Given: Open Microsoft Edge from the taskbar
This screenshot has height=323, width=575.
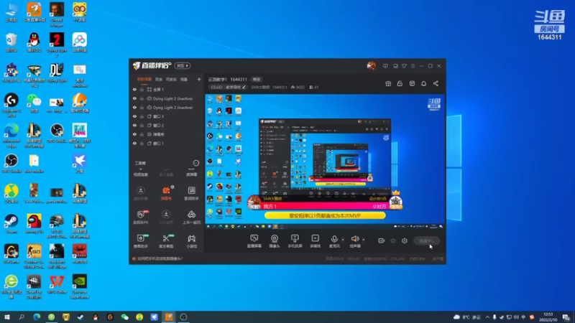Looking at the screenshot, I should tap(37, 317).
